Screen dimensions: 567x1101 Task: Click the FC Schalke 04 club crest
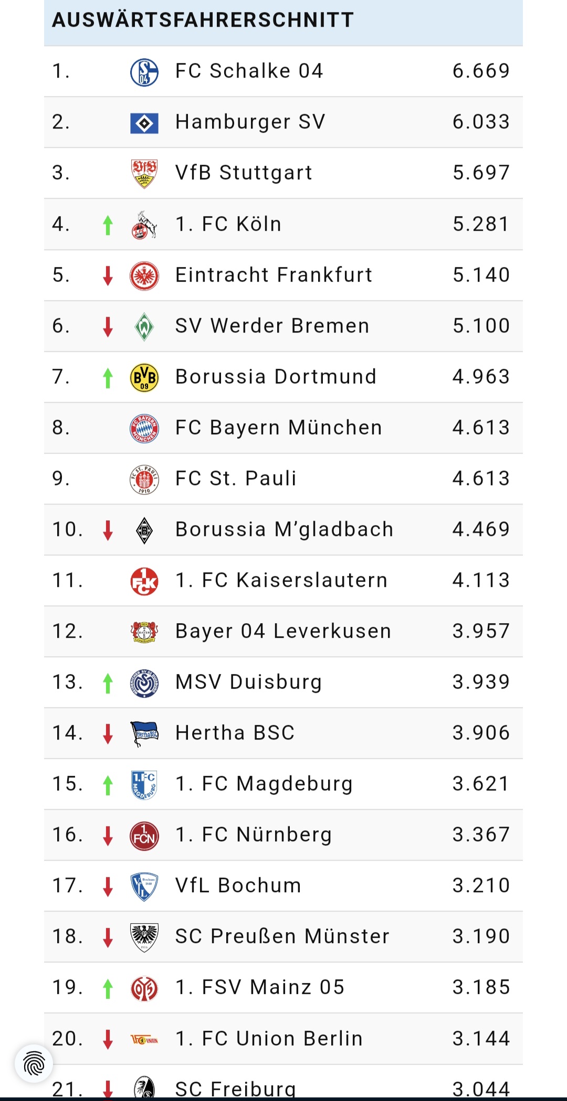(144, 72)
